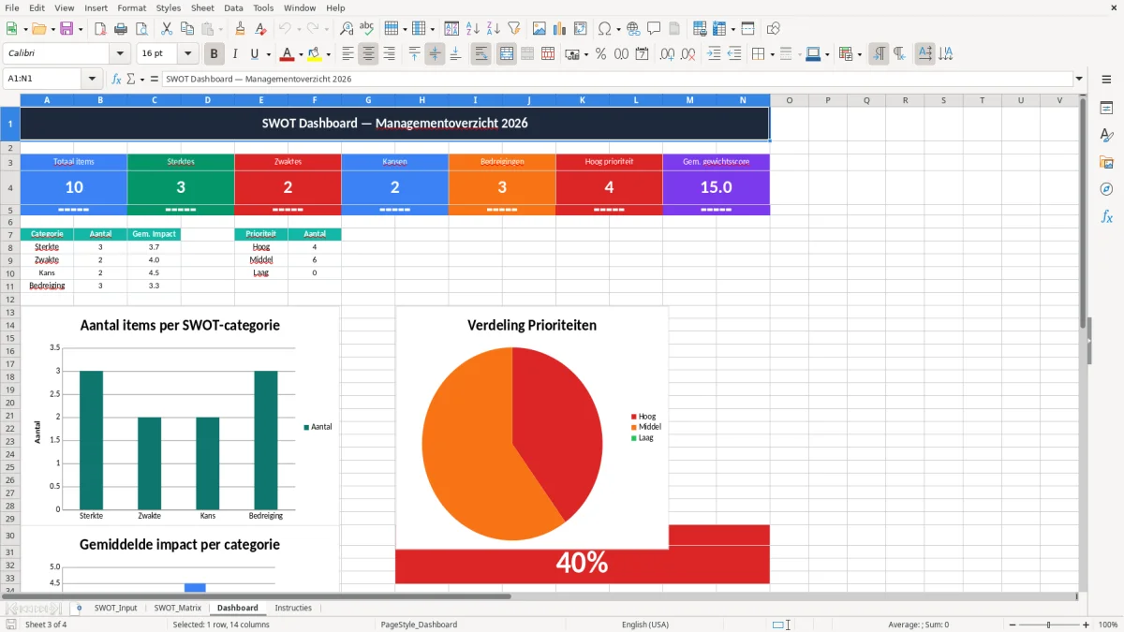This screenshot has height=632, width=1124.
Task: Open the Sheet menu
Action: pos(202,7)
